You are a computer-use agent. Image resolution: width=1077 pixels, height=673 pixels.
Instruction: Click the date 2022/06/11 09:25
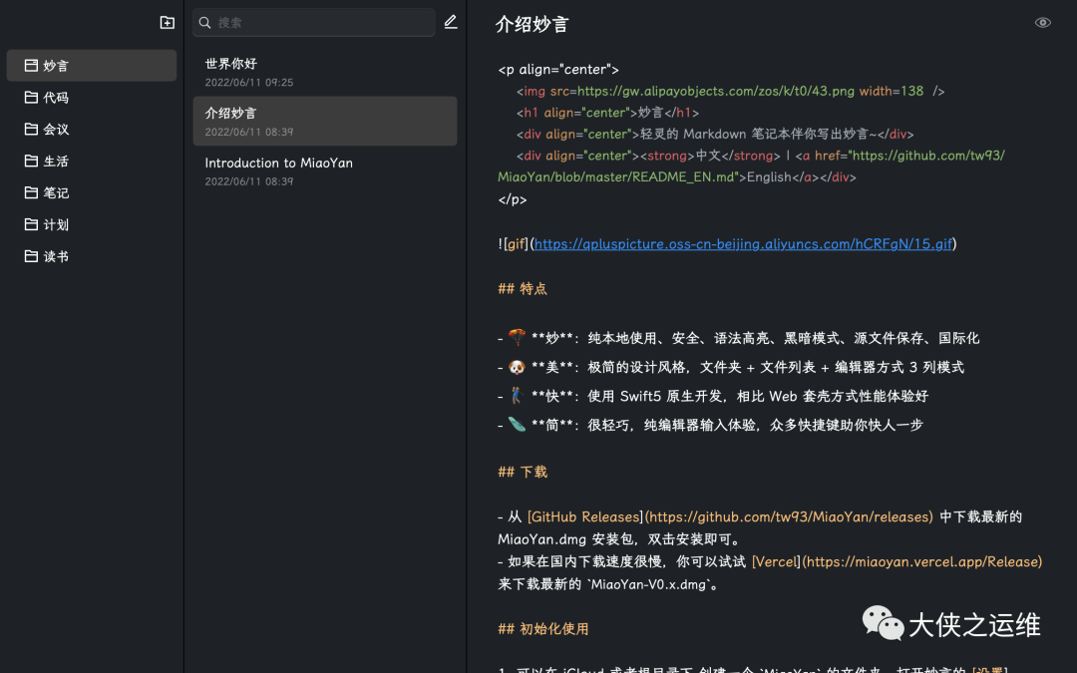[248, 83]
